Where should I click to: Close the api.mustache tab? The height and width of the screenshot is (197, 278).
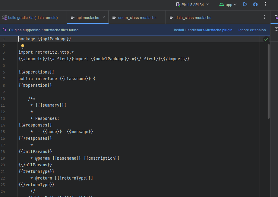coord(104,17)
